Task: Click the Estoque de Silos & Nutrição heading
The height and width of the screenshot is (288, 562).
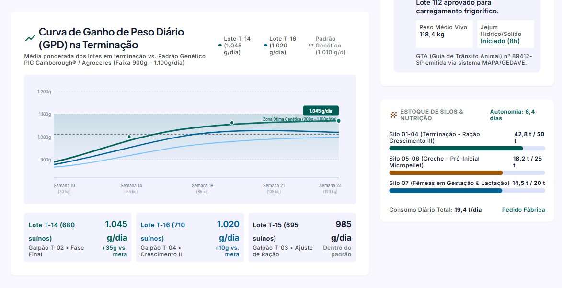Action: pyautogui.click(x=432, y=115)
